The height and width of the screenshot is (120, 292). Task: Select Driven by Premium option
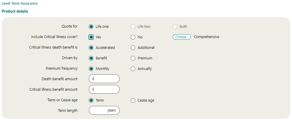[133, 58]
